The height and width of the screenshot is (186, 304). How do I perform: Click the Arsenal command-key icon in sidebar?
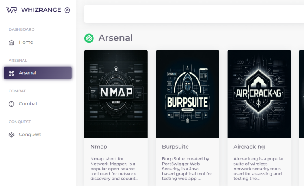[x=11, y=73]
